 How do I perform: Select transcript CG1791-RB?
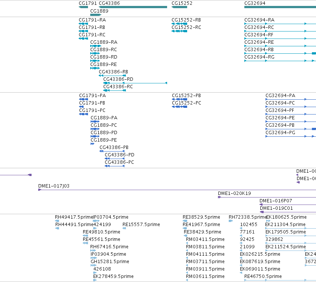coord(92,27)
